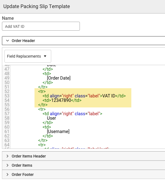The height and width of the screenshot is (182, 165).
Task: Click the Update Packing Slip Template title
Action: [36, 6]
